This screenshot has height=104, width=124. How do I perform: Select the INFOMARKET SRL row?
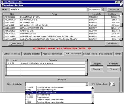coord(62,34)
